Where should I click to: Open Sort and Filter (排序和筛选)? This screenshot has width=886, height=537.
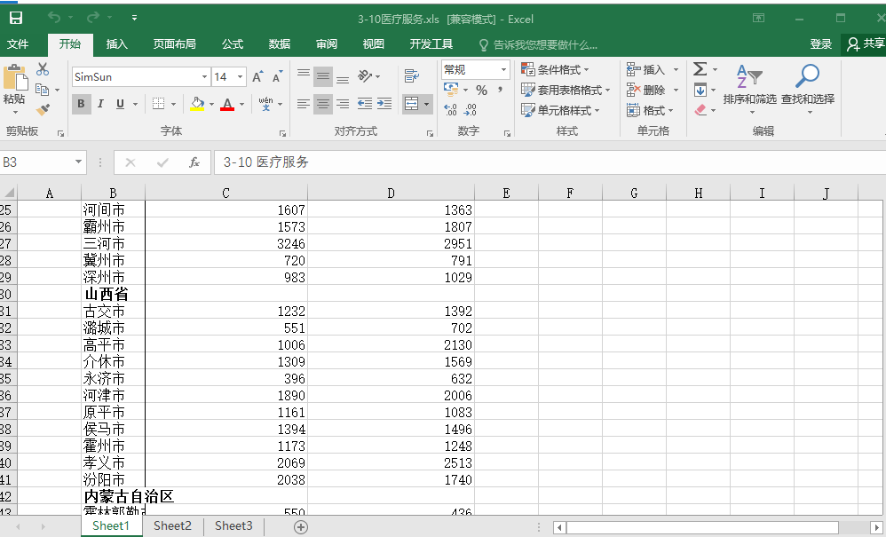coord(750,89)
